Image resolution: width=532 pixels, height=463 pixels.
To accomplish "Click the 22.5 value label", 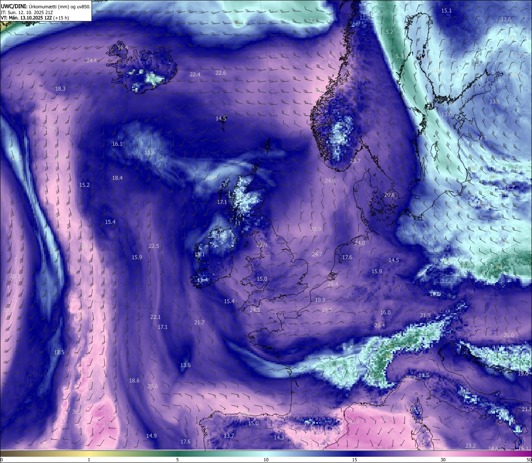I will [154, 246].
